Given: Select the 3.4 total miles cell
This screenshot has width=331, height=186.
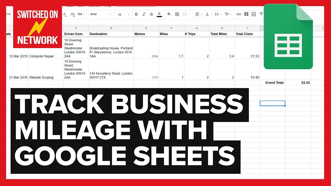Looking at the screenshot, I should pos(222,48).
